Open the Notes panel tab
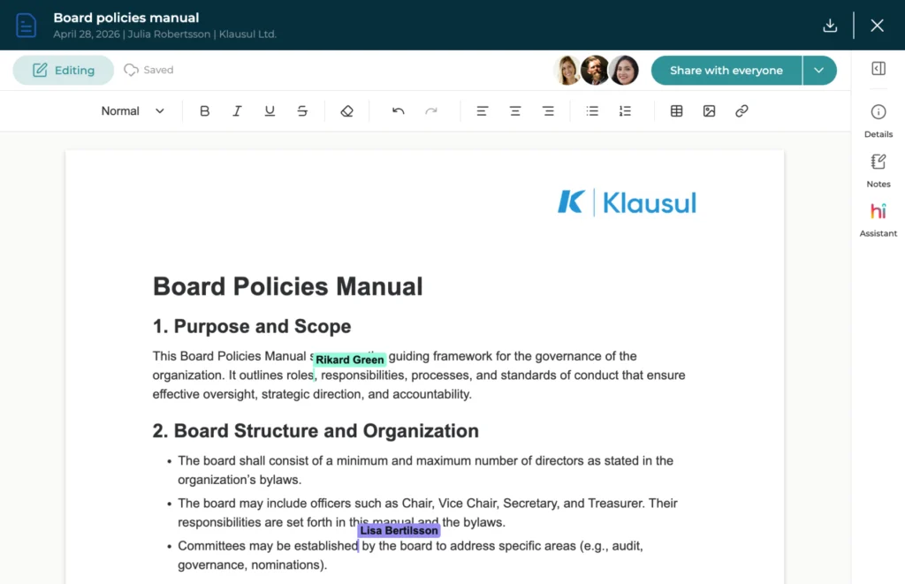 878,171
